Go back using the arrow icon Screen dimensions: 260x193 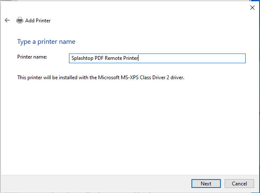[x=7, y=20]
